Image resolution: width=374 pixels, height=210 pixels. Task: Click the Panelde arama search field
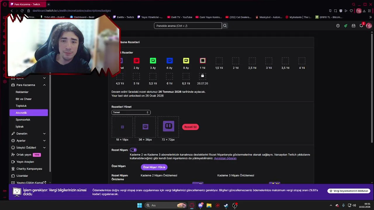pyautogui.click(x=188, y=26)
